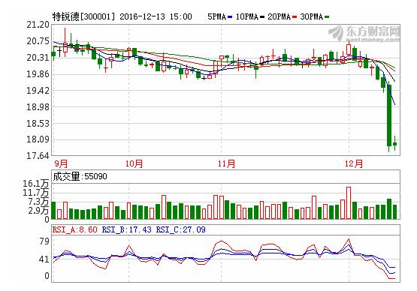Click the 9月 month marker

click(x=61, y=163)
